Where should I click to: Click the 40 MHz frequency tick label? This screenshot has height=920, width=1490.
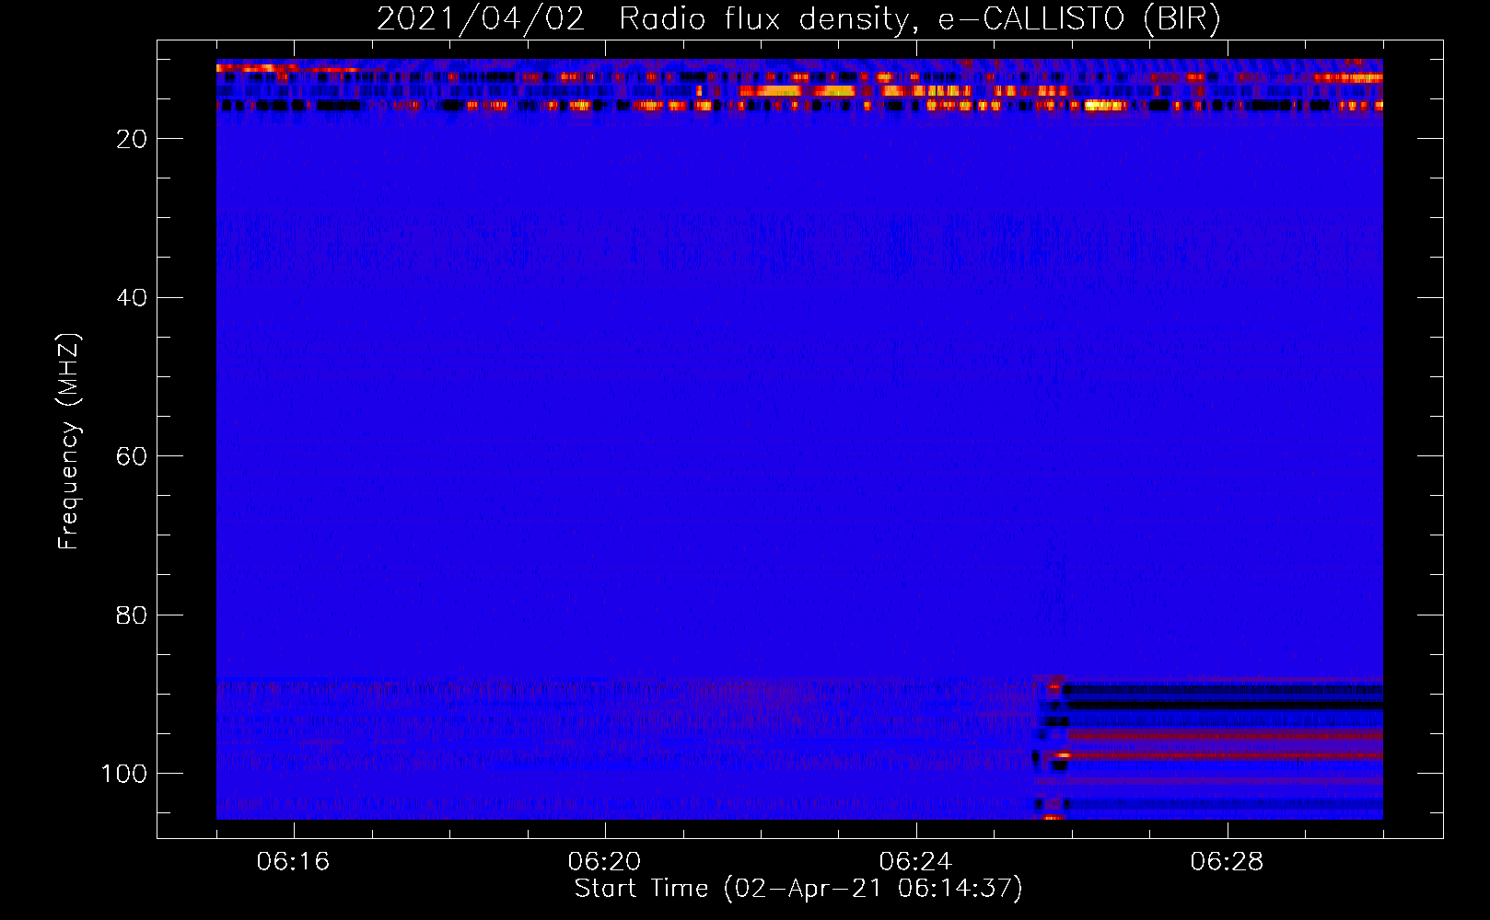[132, 298]
